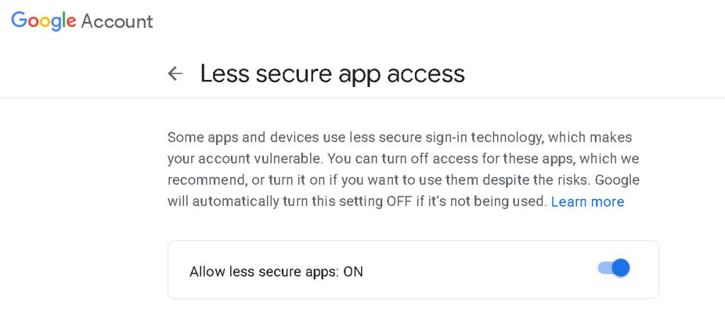The height and width of the screenshot is (322, 725).
Task: Click the Google logo in the header
Action: (44, 21)
